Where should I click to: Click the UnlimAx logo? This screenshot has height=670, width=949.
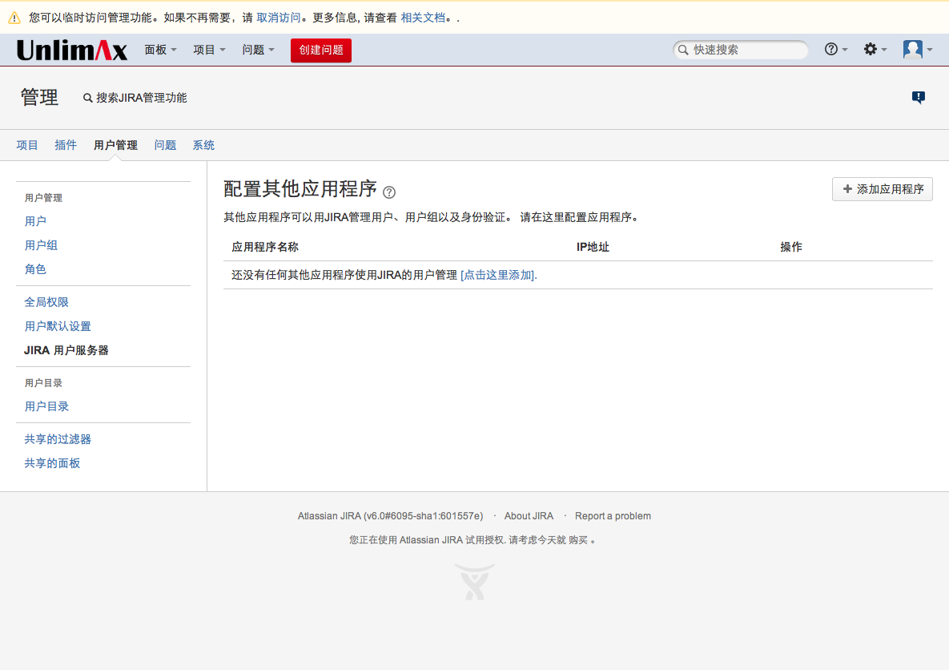coord(72,50)
